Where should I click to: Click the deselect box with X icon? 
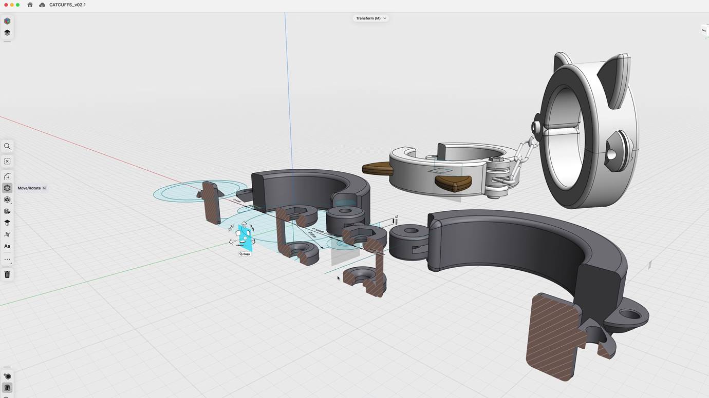(7, 161)
